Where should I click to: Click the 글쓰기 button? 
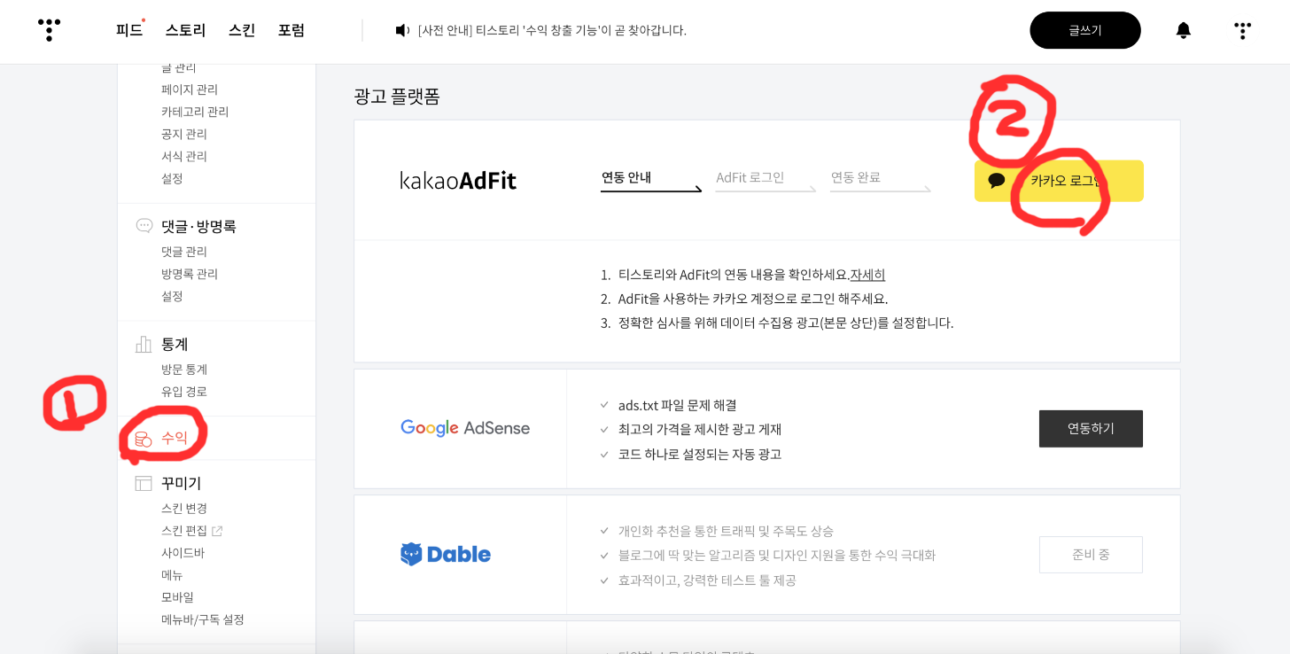pos(1085,30)
